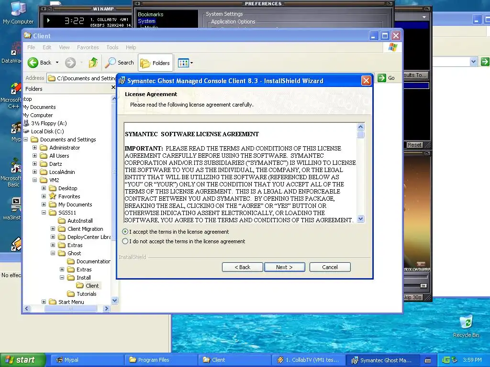490x367 pixels.
Task: Click Skip 30s button in background window
Action: click(412, 297)
